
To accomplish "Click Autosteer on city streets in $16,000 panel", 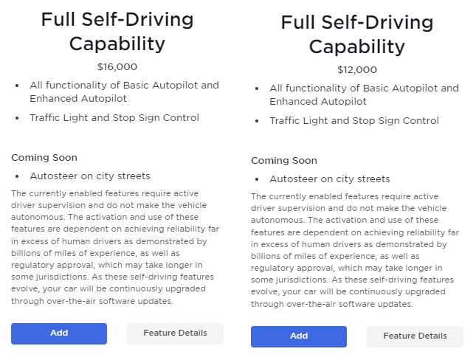I will click(x=90, y=176).
